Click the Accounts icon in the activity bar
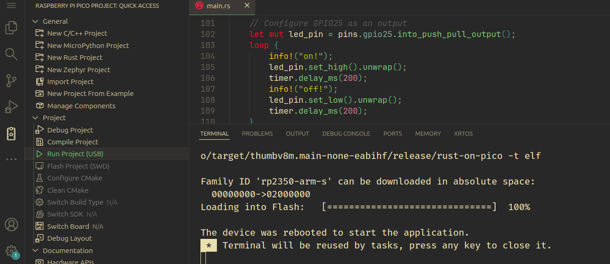 (x=11, y=224)
